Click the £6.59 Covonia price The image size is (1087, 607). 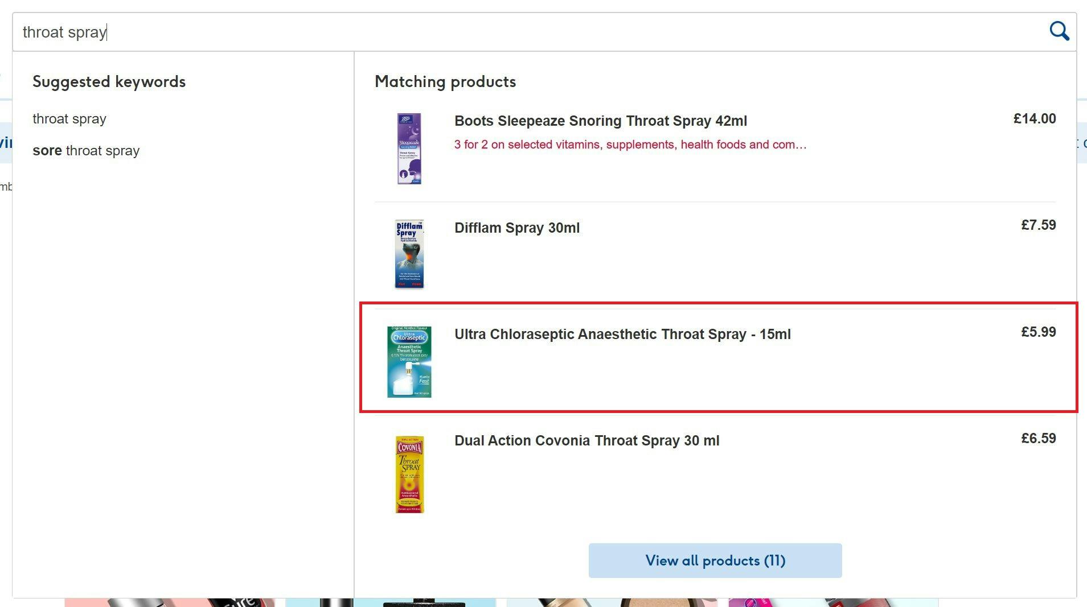1038,439
